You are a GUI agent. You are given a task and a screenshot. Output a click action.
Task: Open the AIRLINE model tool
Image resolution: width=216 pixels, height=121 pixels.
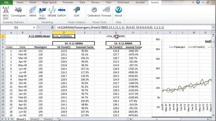(x=52, y=12)
